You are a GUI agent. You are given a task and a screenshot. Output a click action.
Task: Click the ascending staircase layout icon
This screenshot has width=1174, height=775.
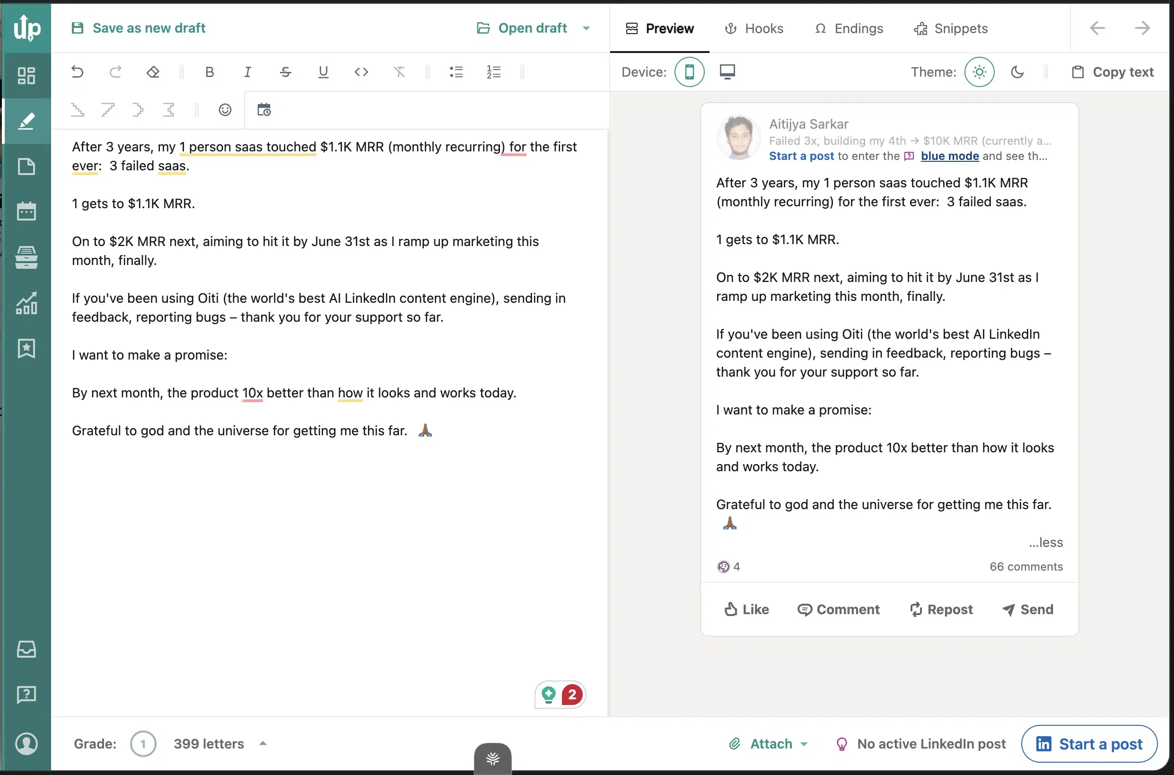(x=108, y=110)
